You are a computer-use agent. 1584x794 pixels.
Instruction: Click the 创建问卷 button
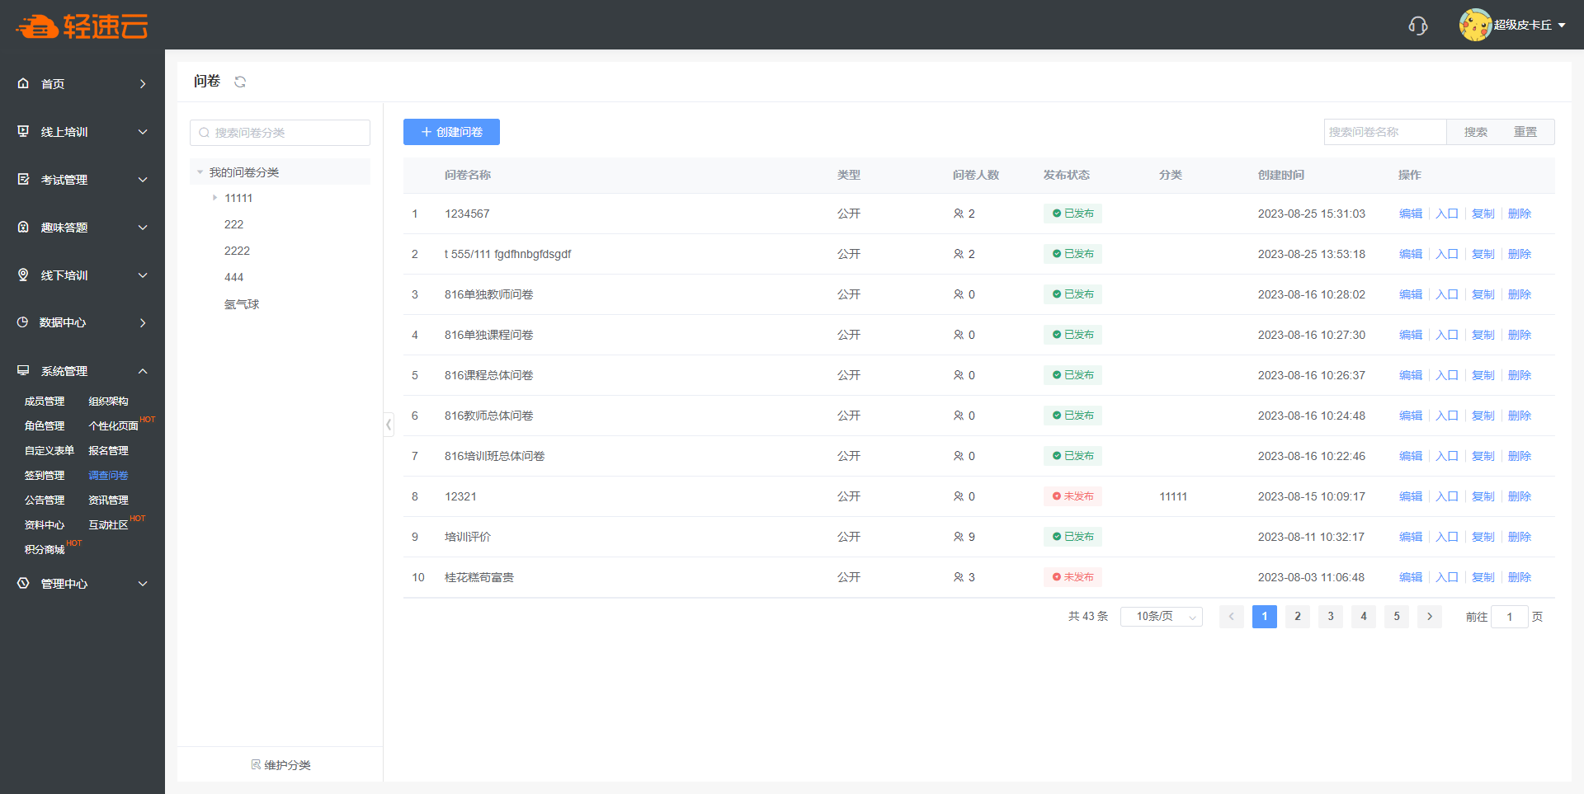pyautogui.click(x=451, y=132)
